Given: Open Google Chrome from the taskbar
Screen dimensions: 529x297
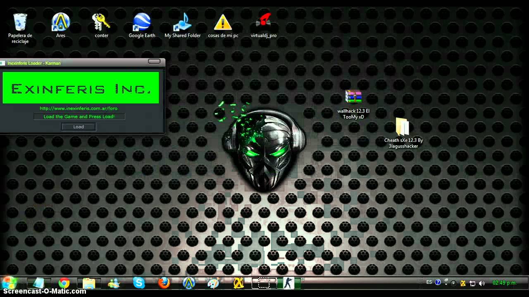Looking at the screenshot, I should point(64,283).
